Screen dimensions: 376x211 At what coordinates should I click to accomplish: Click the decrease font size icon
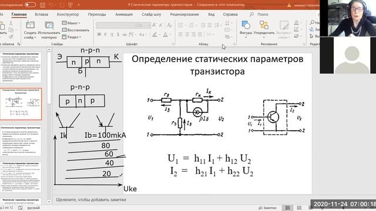(x=161, y=25)
